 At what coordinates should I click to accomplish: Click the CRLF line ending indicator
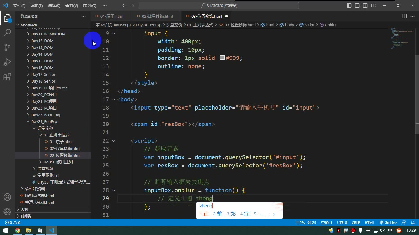click(356, 222)
